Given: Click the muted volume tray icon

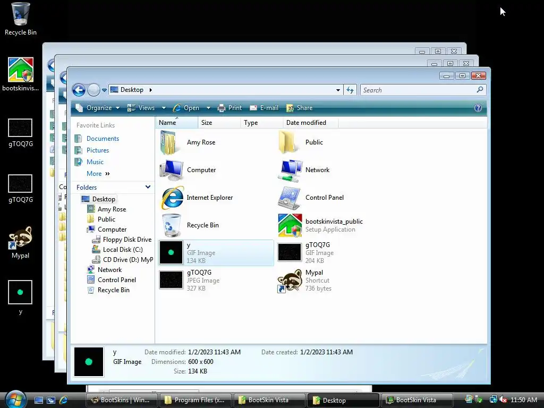Looking at the screenshot, I should click(503, 399).
